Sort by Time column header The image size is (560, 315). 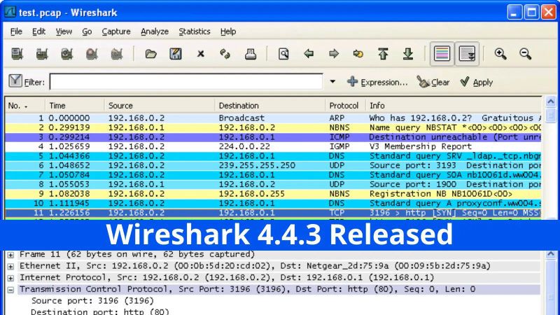75,106
